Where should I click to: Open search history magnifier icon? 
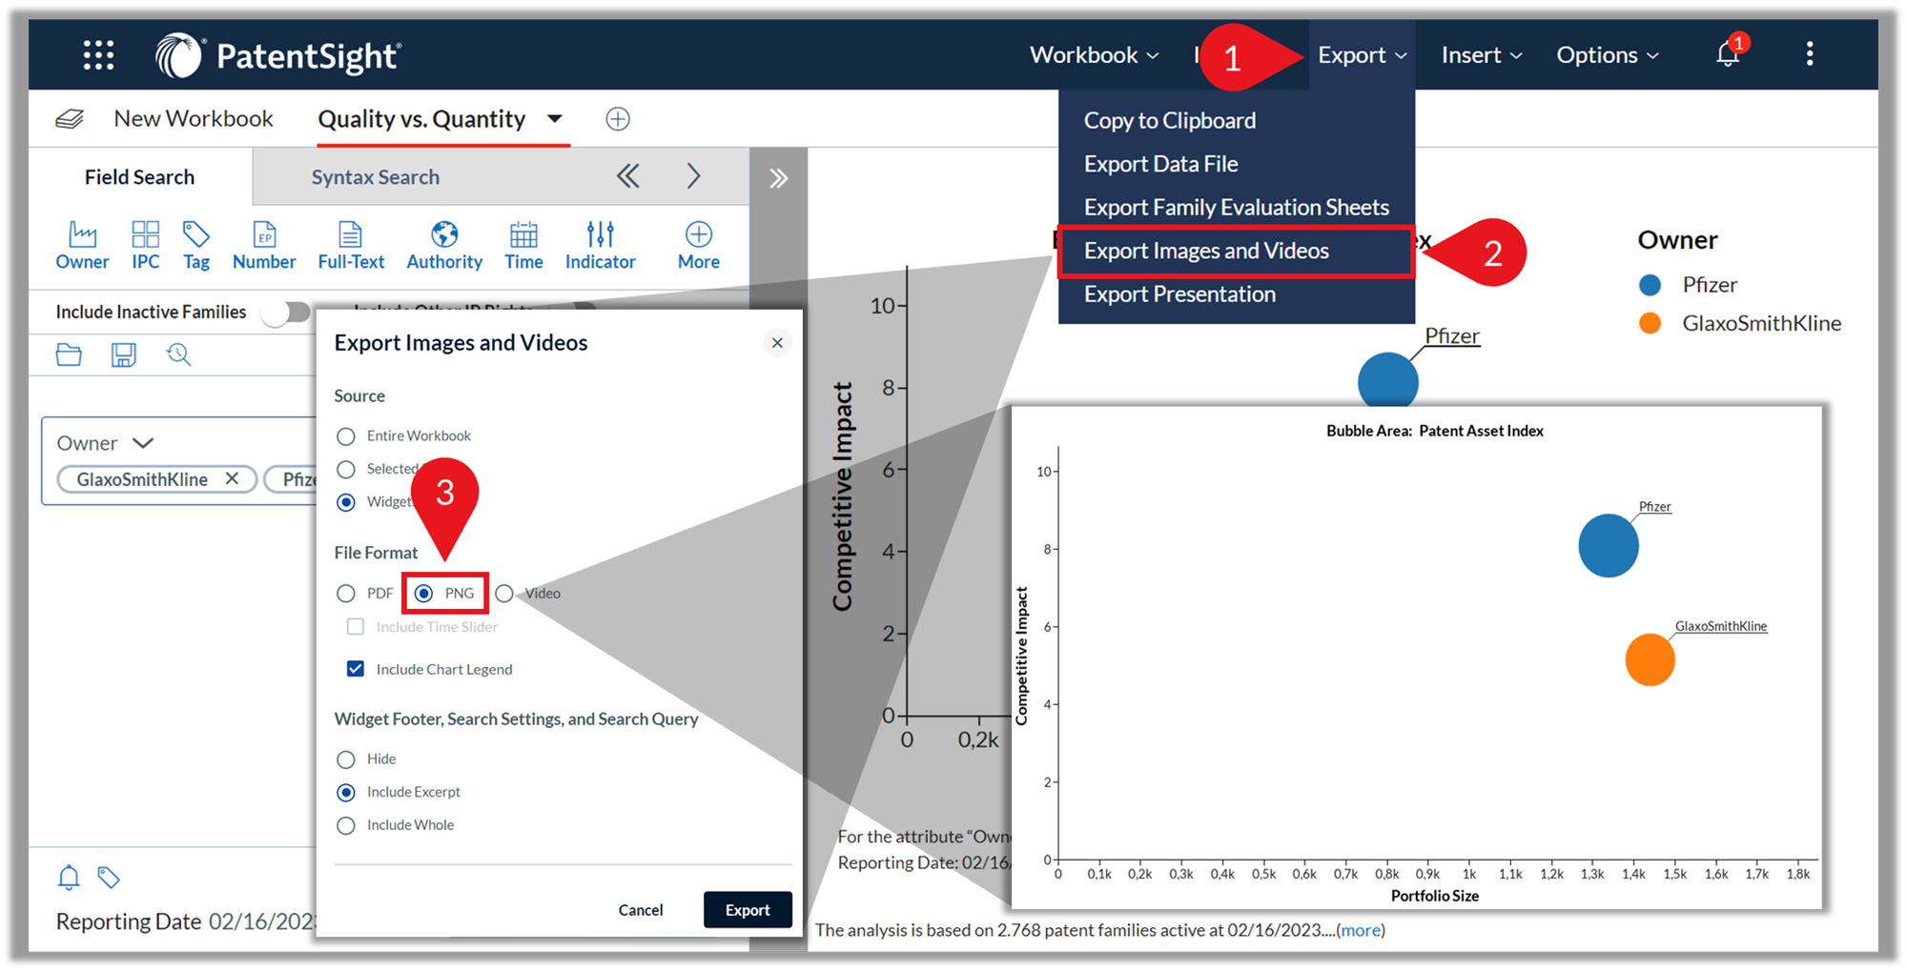178,354
